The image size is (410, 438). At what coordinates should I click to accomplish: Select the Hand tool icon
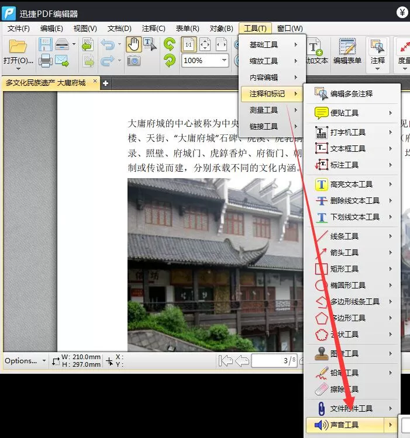tap(133, 44)
